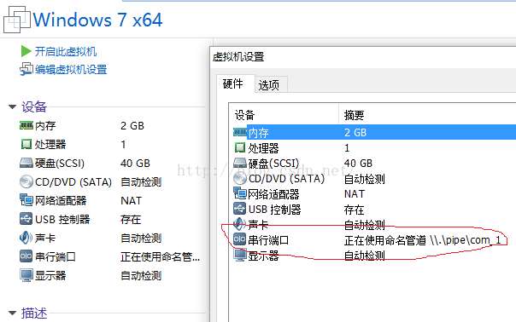Select 处理器 row text in settings dialog

coord(264,148)
